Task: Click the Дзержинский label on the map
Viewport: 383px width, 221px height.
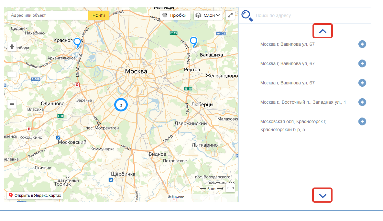Action: click(191, 123)
